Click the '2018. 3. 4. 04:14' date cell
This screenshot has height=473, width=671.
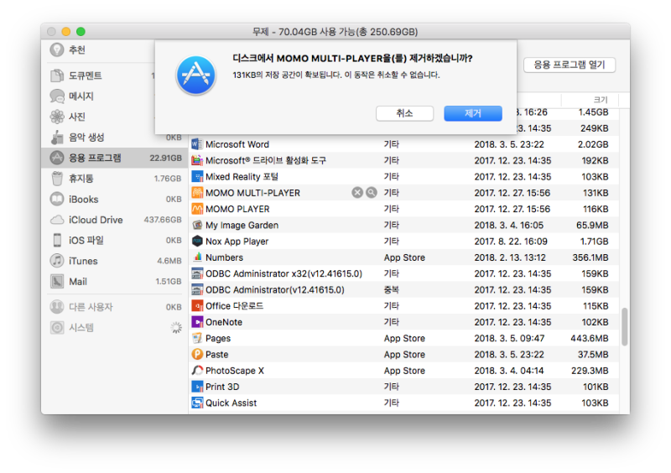pos(509,371)
